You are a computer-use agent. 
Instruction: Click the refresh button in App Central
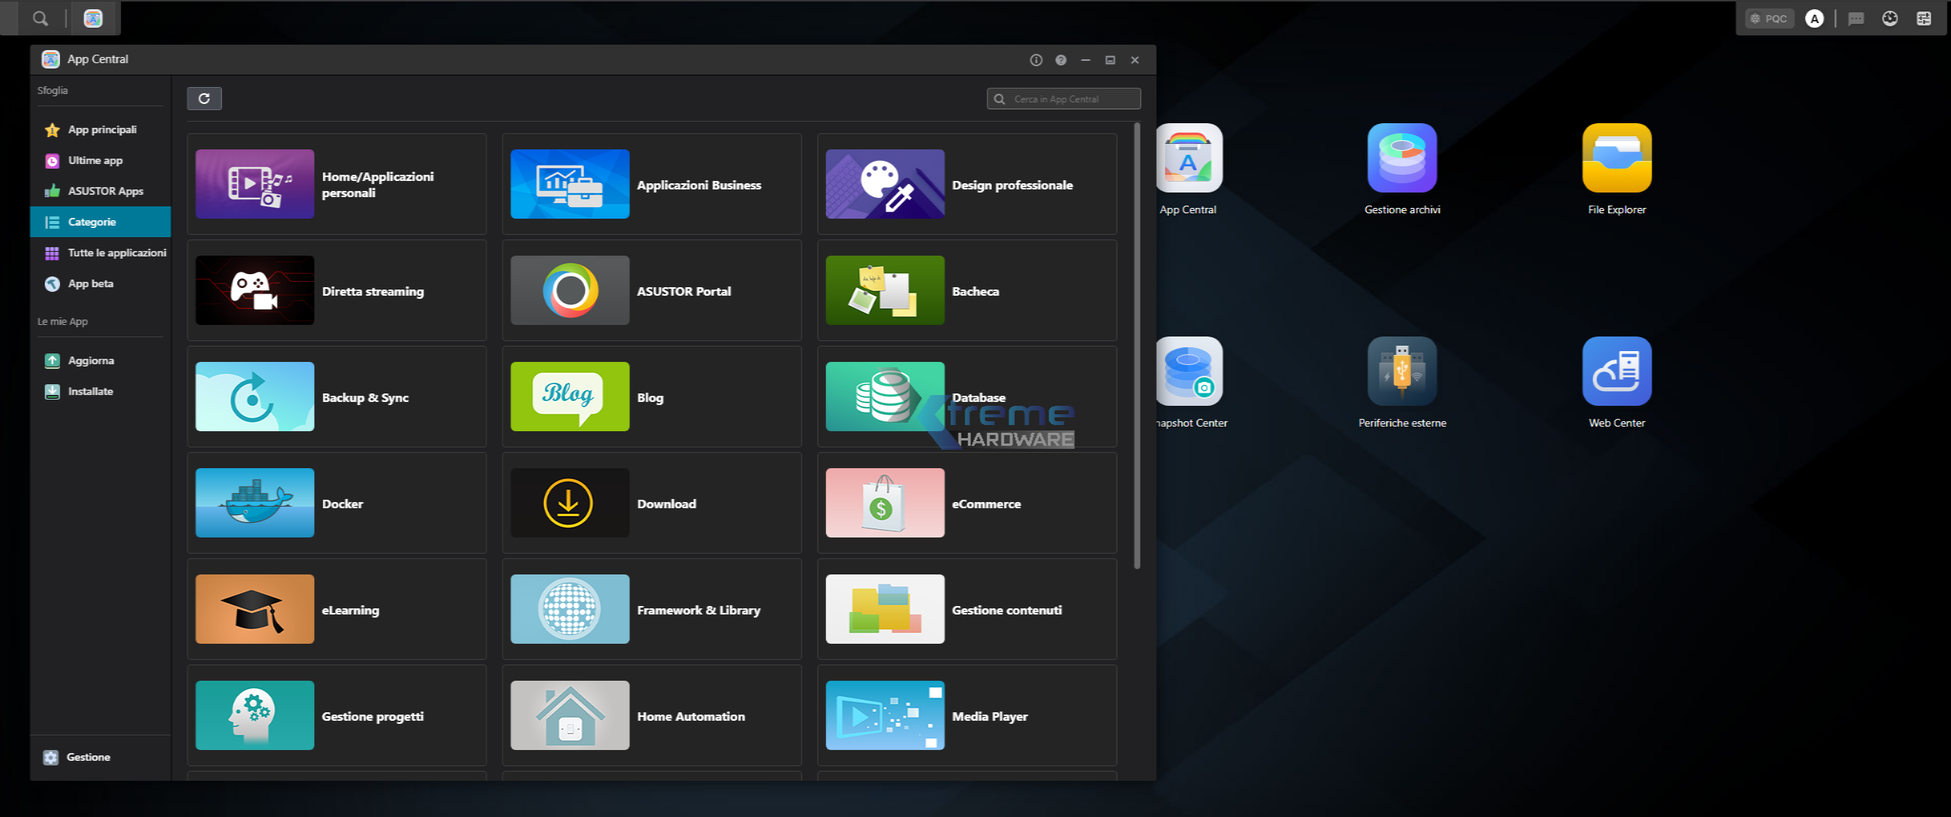[x=204, y=99]
